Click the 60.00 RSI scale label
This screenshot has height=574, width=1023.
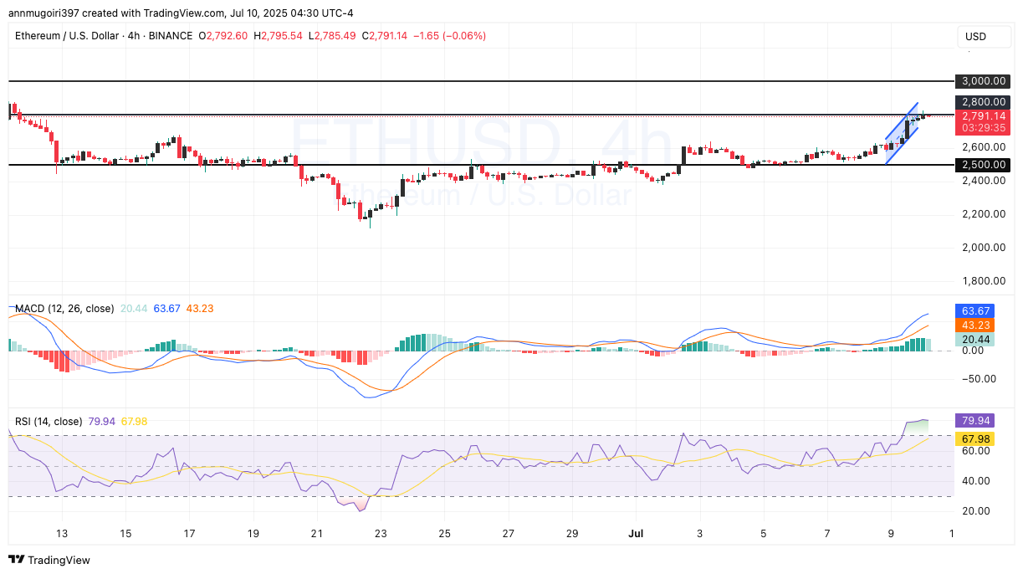click(x=974, y=451)
